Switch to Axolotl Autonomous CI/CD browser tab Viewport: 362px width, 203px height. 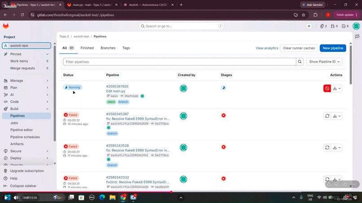pyautogui.click(x=148, y=5)
